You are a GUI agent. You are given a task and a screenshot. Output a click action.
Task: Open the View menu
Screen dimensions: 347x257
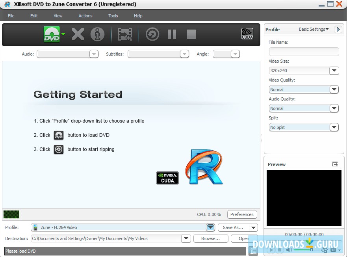click(x=58, y=16)
